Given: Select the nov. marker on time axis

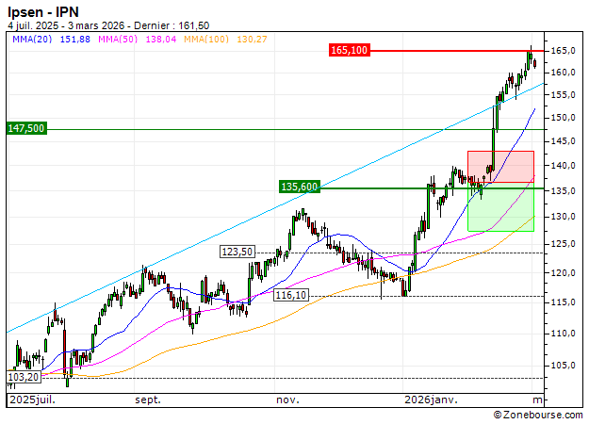Looking at the screenshot, I should point(287,400).
